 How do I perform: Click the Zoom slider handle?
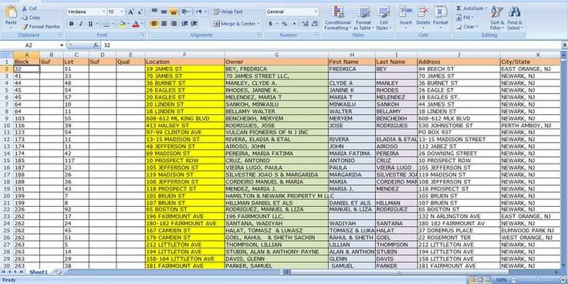point(538,280)
